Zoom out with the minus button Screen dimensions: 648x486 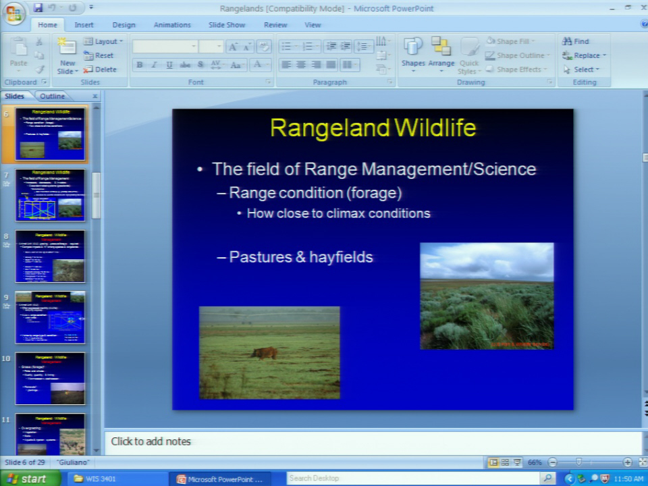pyautogui.click(x=553, y=462)
